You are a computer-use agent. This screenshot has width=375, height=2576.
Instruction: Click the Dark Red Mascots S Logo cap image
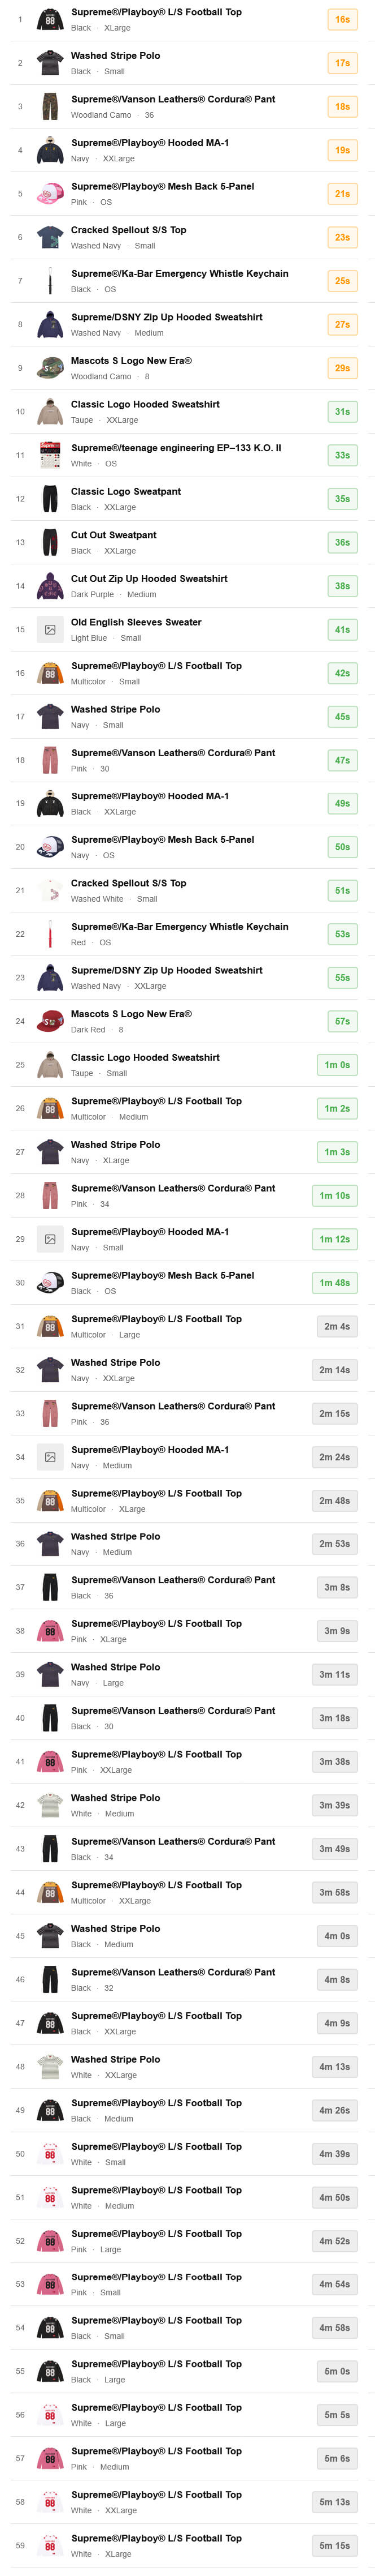click(x=50, y=1021)
